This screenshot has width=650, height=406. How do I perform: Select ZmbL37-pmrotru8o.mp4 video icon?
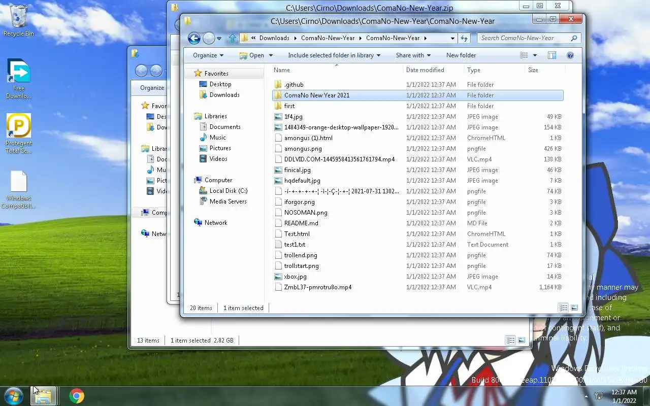pyautogui.click(x=278, y=287)
